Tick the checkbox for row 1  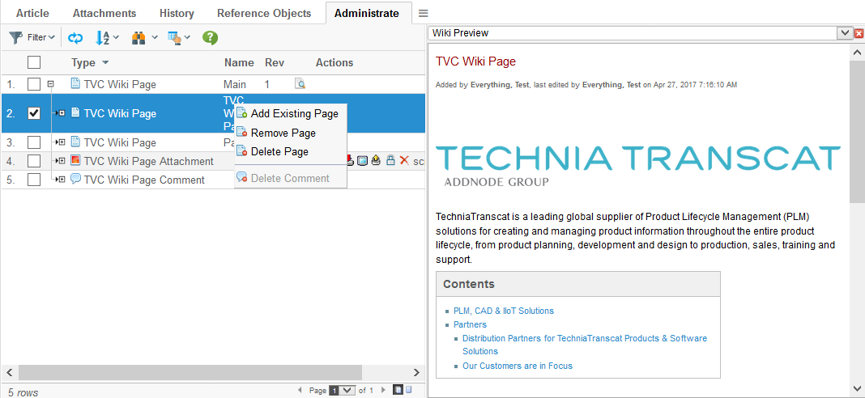click(x=34, y=84)
